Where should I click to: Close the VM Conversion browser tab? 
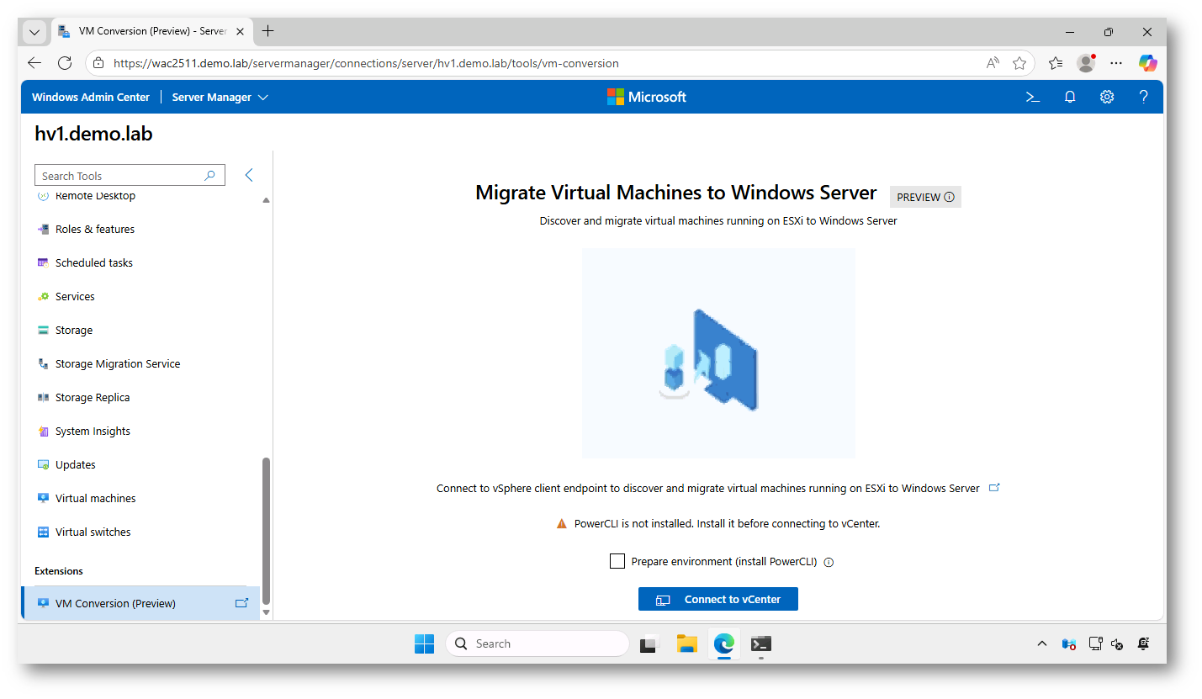tap(240, 31)
